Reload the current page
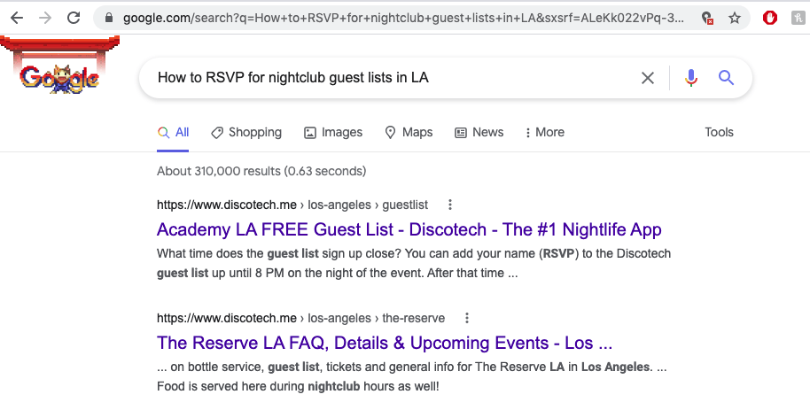The height and width of the screenshot is (410, 810). 74,18
